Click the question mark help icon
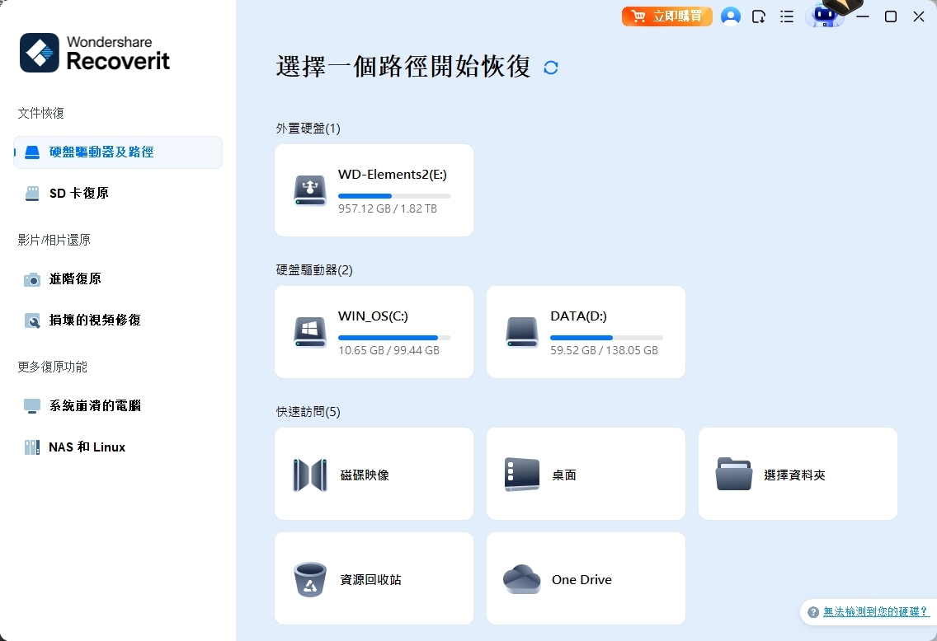This screenshot has height=641, width=937. click(x=812, y=612)
